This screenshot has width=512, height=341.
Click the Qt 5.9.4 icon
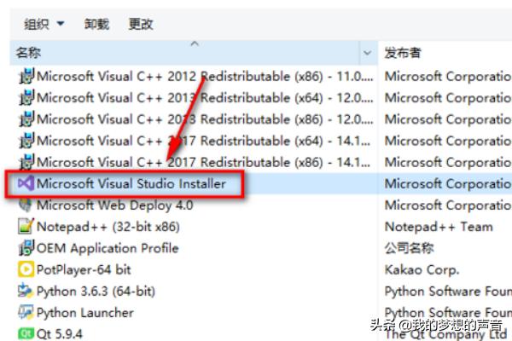point(25,333)
